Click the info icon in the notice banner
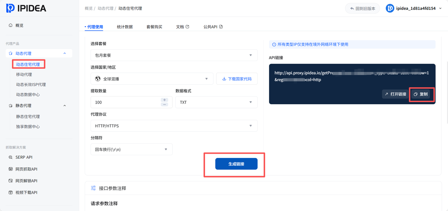This screenshot has width=448, height=211. pyautogui.click(x=274, y=44)
